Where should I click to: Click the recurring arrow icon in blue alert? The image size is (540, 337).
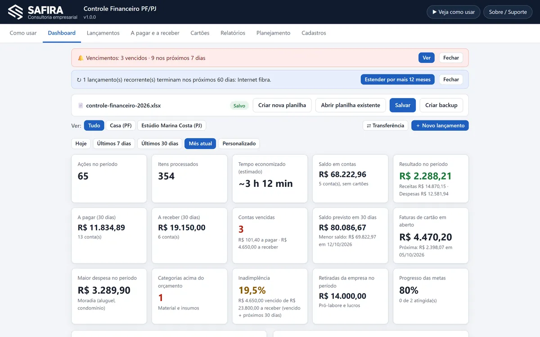pos(79,80)
